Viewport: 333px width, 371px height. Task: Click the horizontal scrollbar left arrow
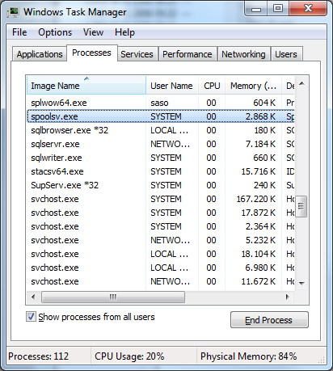coord(33,297)
